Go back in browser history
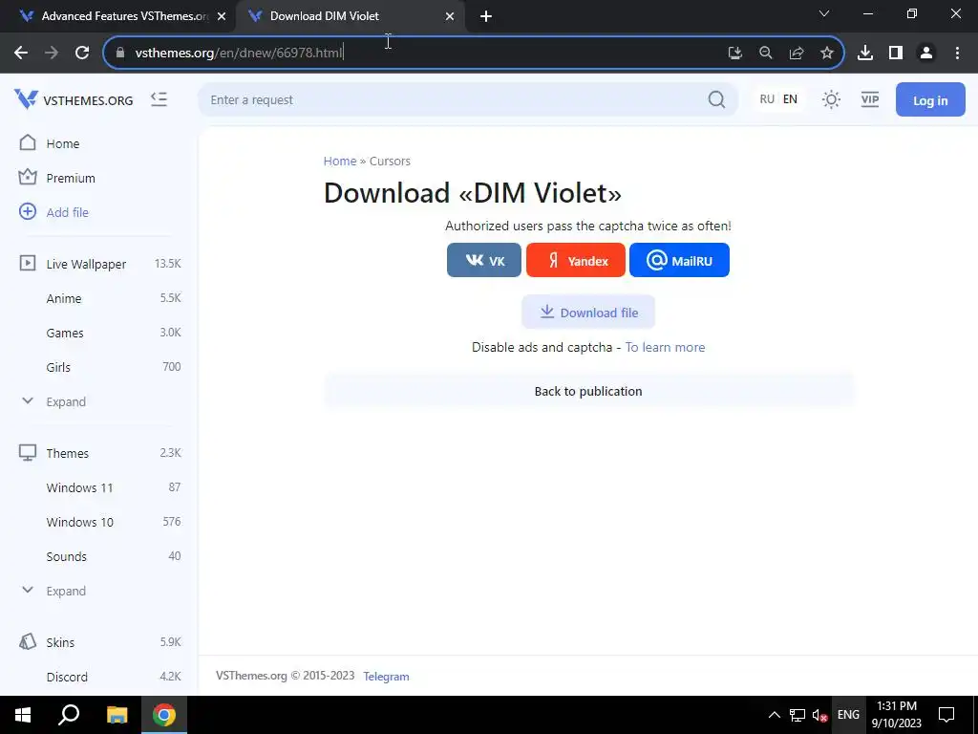Image resolution: width=978 pixels, height=734 pixels. [x=21, y=53]
